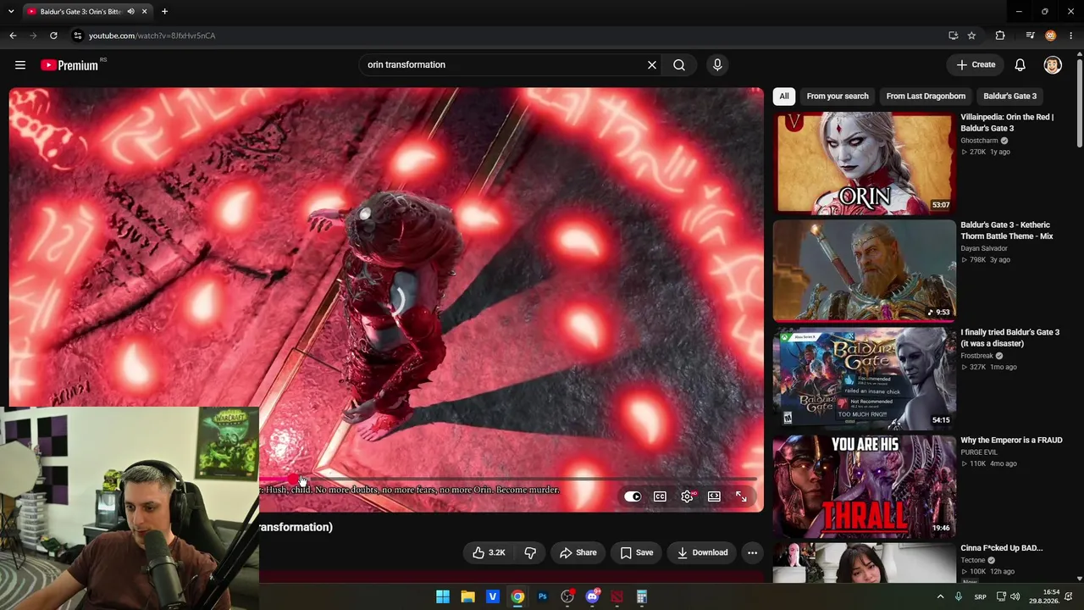The width and height of the screenshot is (1084, 610).
Task: Open Ketheric Thorm Battle Theme thumbnail
Action: (x=864, y=270)
